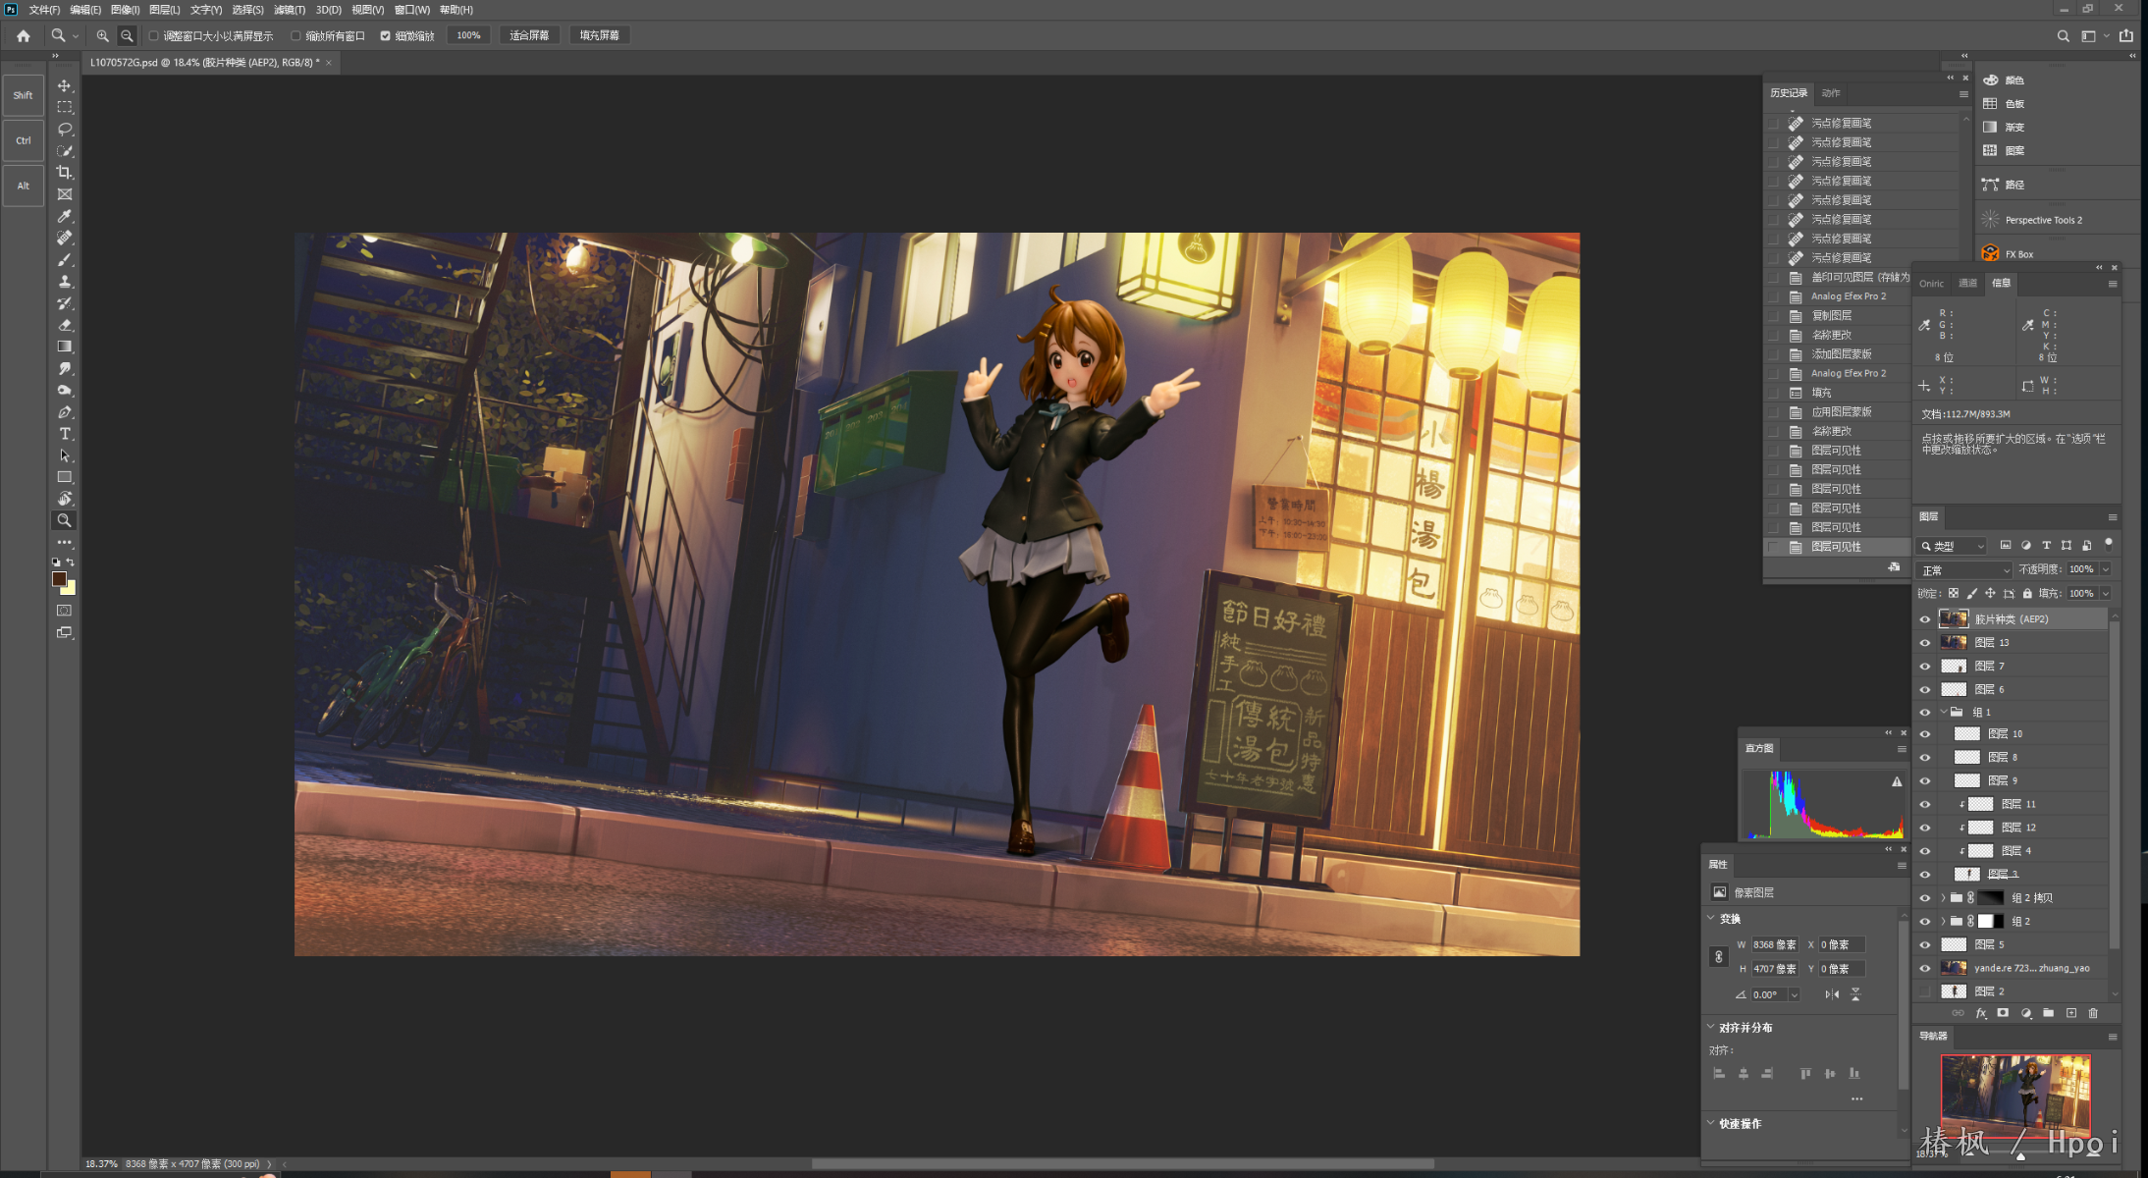The height and width of the screenshot is (1178, 2148).
Task: Open the 正常 blend mode dropdown
Action: [1963, 570]
